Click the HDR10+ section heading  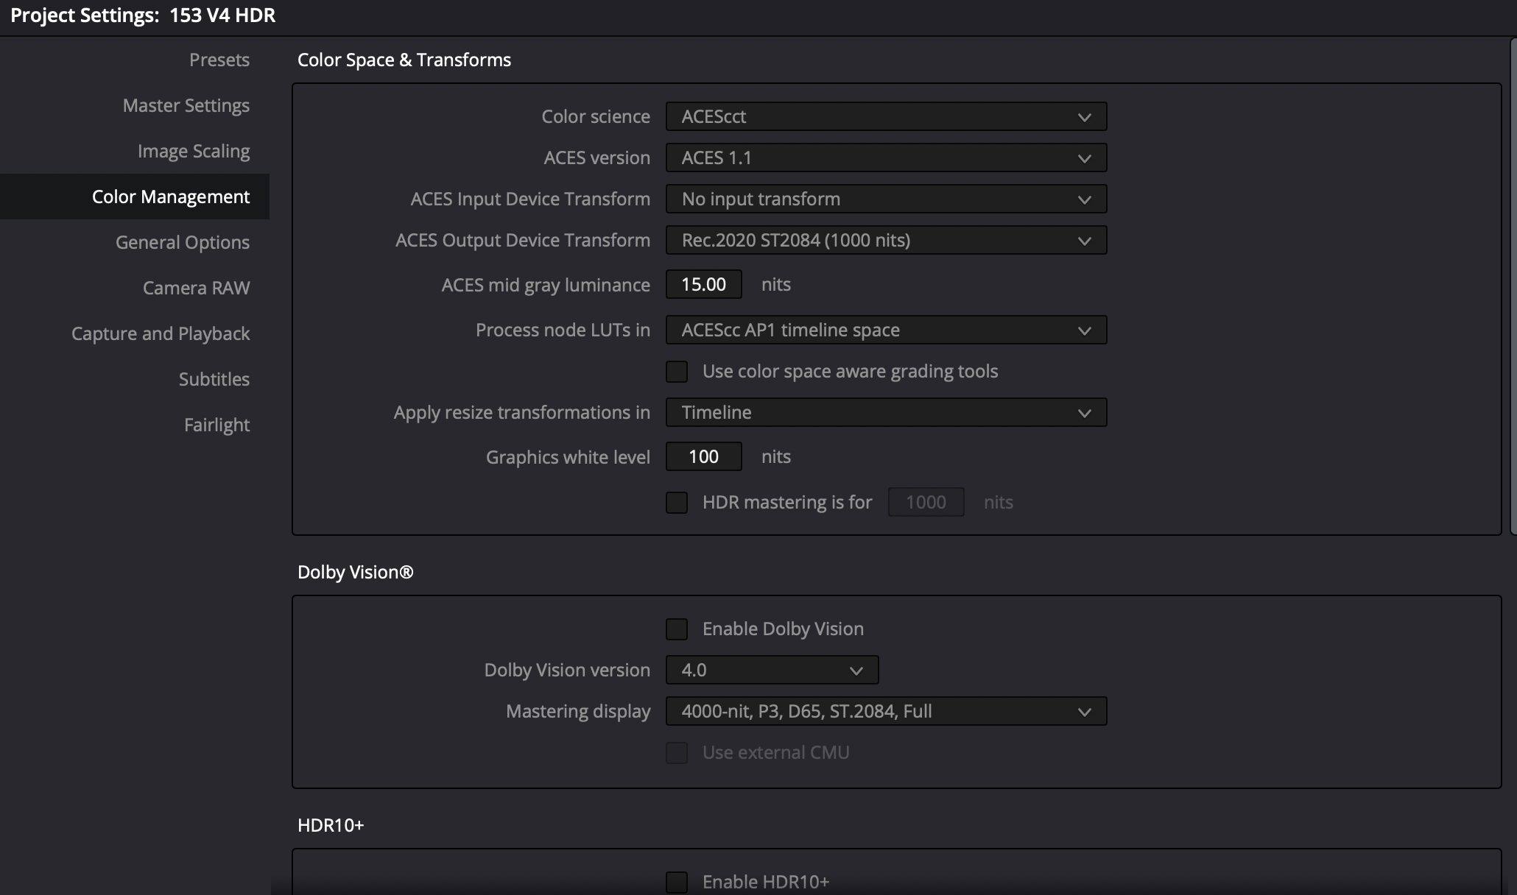click(331, 825)
